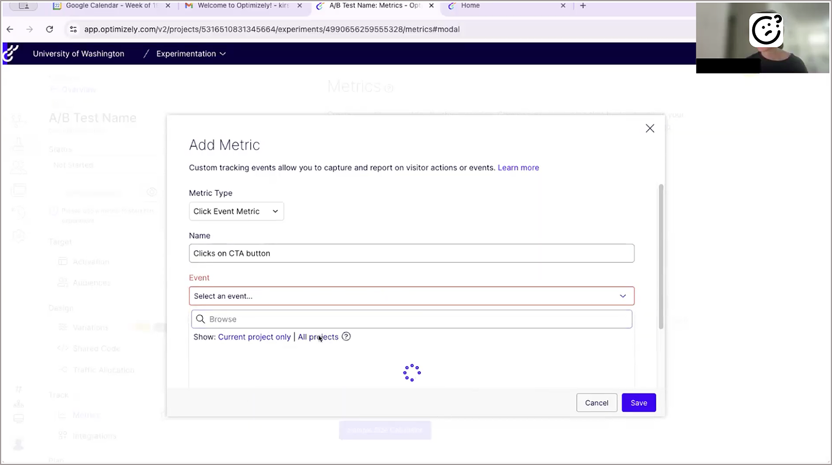The width and height of the screenshot is (832, 465).
Task: Click the Optimizely logo in header
Action: click(11, 54)
